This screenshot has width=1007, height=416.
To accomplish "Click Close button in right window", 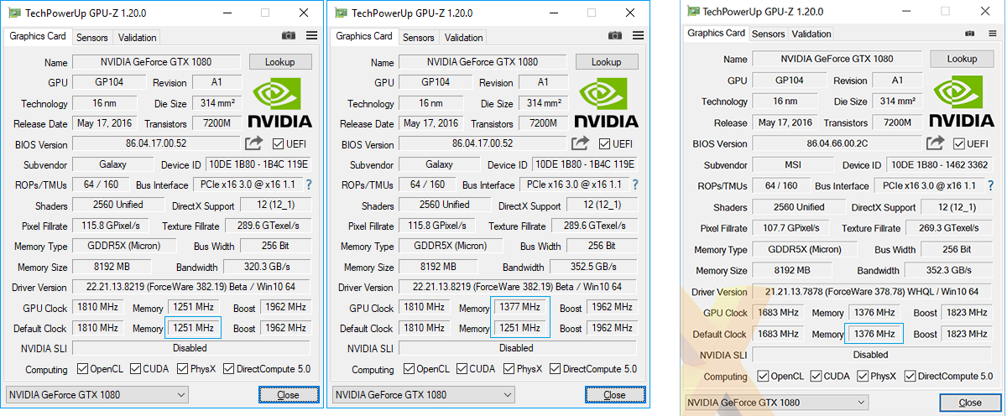I will click(x=971, y=403).
